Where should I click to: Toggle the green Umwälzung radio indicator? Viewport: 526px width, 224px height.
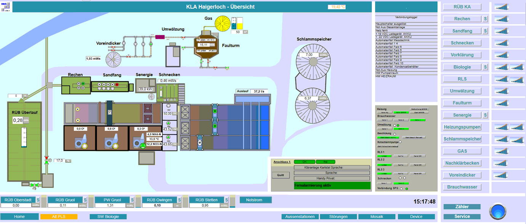pos(398,125)
